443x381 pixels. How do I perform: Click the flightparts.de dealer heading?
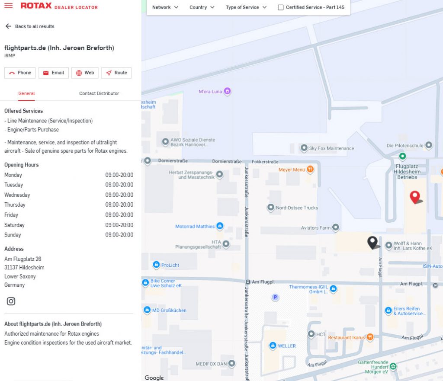pos(59,48)
